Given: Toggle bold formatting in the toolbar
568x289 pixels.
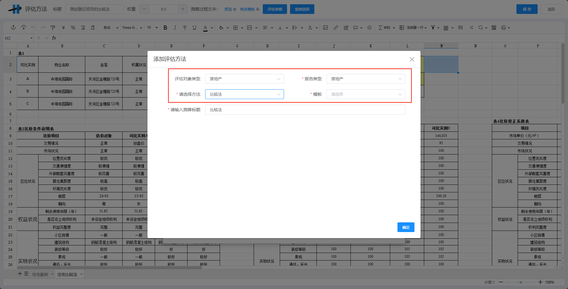Looking at the screenshot, I should click(165, 28).
